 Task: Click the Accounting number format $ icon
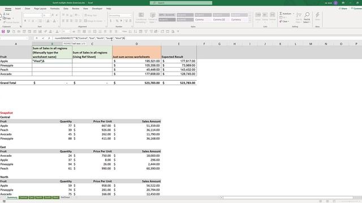(111, 21)
